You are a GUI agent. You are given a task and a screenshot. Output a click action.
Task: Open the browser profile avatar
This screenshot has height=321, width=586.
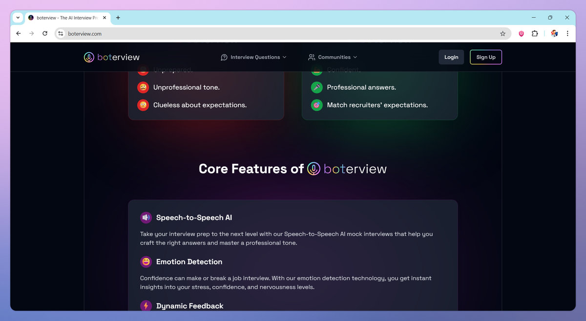tap(554, 34)
